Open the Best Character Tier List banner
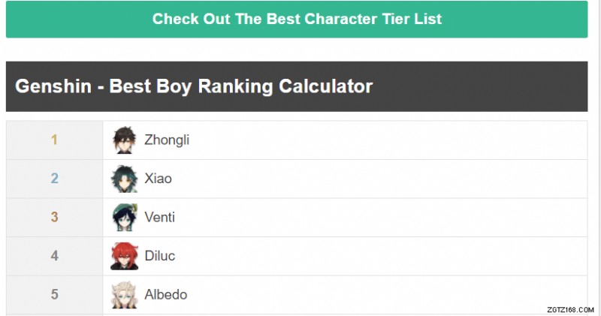The width and height of the screenshot is (601, 316). point(297,19)
